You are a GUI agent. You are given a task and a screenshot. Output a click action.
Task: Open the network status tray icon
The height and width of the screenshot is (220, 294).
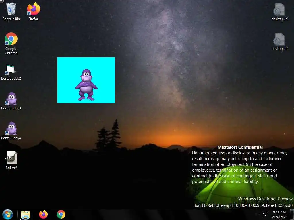tap(265, 214)
